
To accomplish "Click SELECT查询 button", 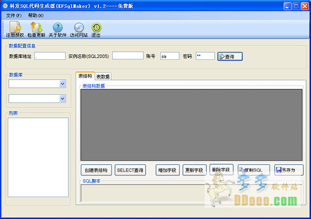I will click(x=130, y=170).
